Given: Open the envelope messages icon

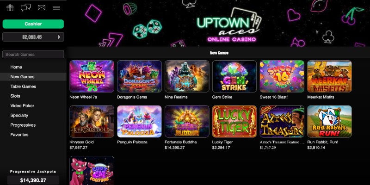Looking at the screenshot, I should (x=42, y=8).
